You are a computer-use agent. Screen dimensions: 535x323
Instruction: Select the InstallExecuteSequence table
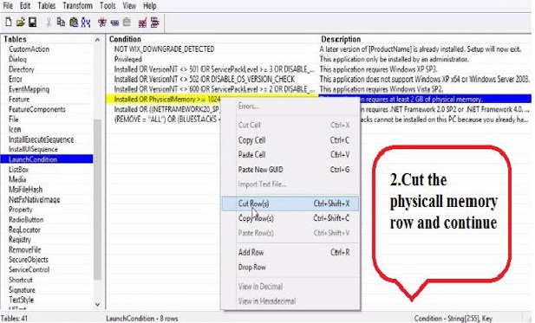[x=41, y=139]
